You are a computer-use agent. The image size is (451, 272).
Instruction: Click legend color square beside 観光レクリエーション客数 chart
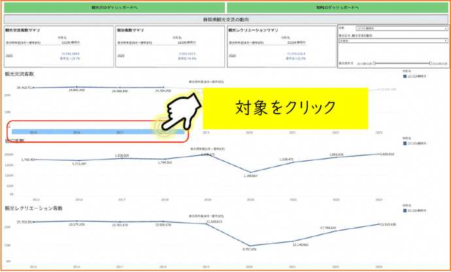(x=406, y=211)
